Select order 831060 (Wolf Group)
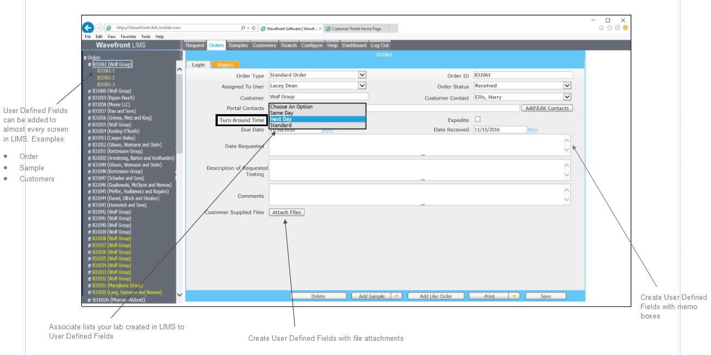The height and width of the screenshot is (355, 711). pos(112,91)
